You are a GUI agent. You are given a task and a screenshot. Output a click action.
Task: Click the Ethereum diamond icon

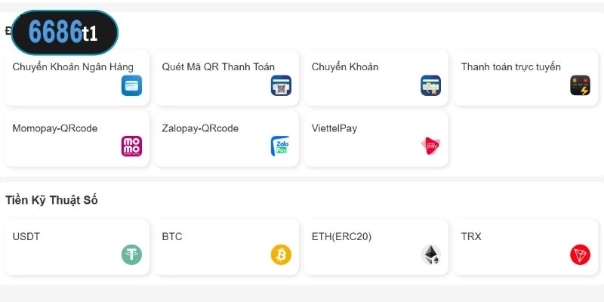click(430, 254)
